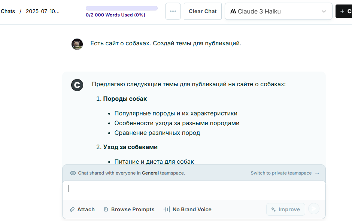
Task: Click the send message arrow button
Action: point(313,209)
